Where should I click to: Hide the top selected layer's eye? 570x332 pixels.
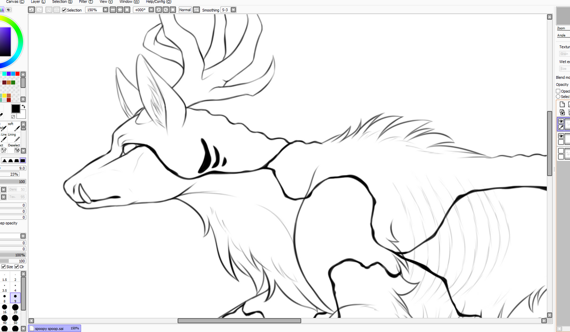[561, 121]
